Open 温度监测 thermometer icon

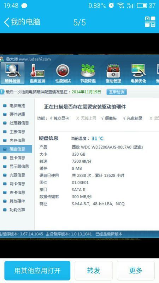[x=37, y=73]
